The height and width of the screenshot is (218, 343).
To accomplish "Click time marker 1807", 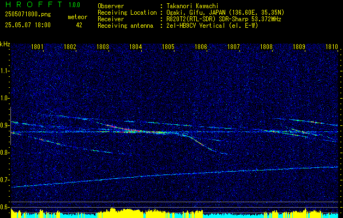I will (x=233, y=47).
